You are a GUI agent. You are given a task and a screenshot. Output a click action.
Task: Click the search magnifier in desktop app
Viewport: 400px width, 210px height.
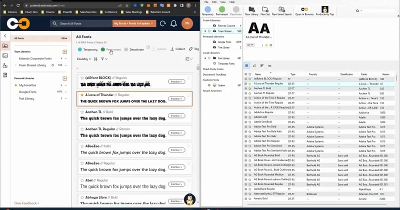tap(357, 10)
